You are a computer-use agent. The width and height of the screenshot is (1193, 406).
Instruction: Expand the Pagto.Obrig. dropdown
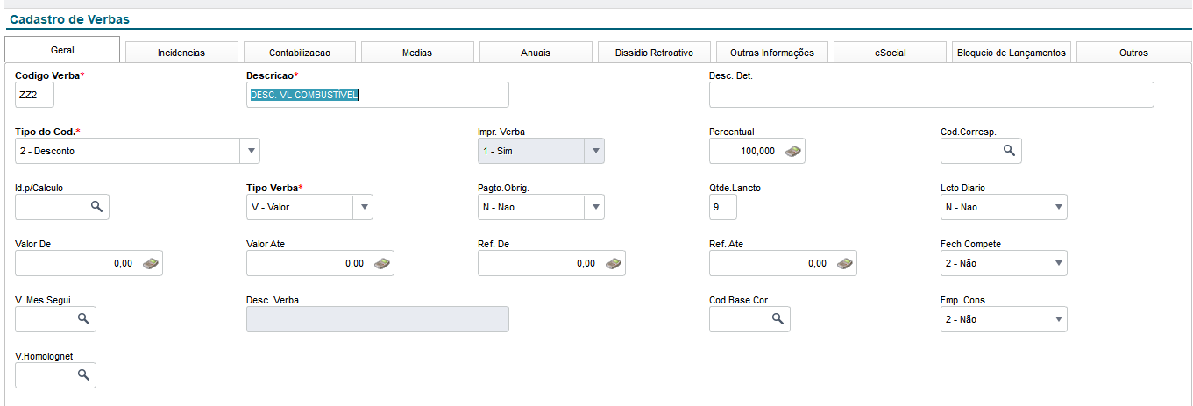[594, 207]
